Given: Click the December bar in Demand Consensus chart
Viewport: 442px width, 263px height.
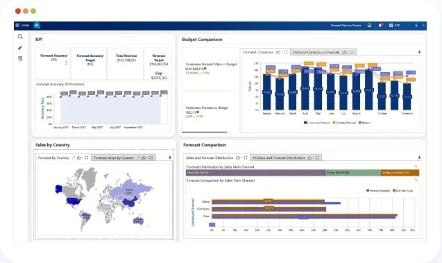Looking at the screenshot, I should point(407,96).
